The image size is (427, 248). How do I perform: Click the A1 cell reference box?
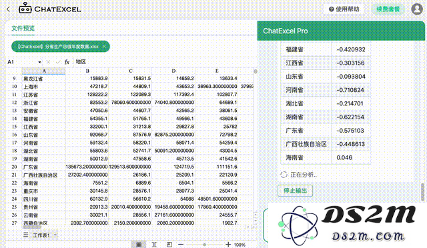(x=22, y=62)
